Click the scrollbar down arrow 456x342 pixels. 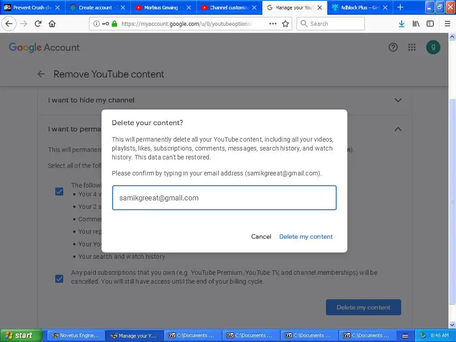[452, 325]
